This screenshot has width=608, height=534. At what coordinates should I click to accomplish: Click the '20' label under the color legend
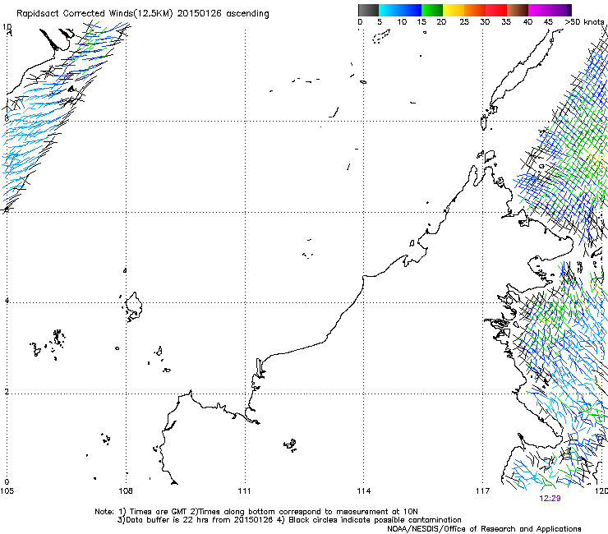point(441,22)
